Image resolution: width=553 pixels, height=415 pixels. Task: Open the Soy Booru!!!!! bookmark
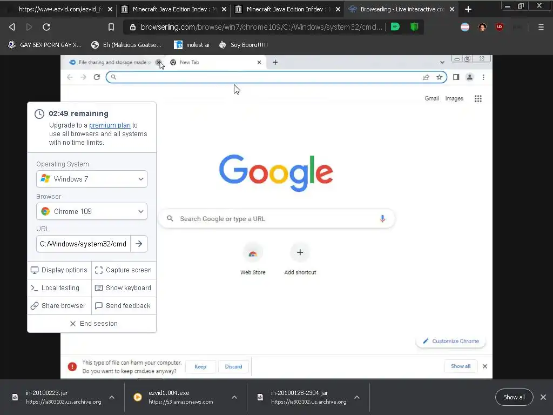(244, 45)
